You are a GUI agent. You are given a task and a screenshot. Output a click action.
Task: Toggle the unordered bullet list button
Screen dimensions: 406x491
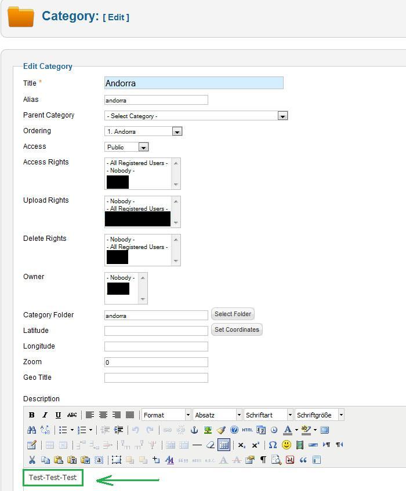click(63, 430)
